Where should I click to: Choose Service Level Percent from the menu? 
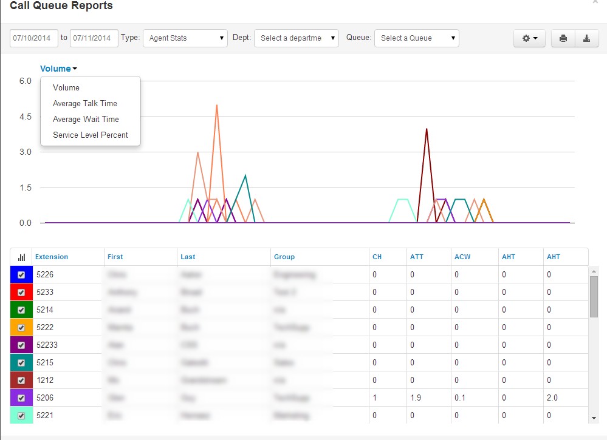pyautogui.click(x=90, y=135)
